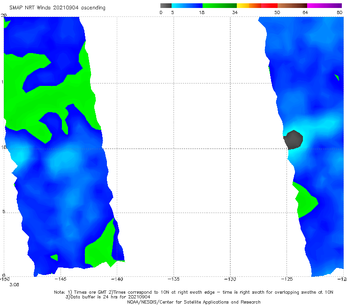Click the color bar label '34'
Image resolution: width=347 pixels, height=305 pixels.
click(235, 13)
